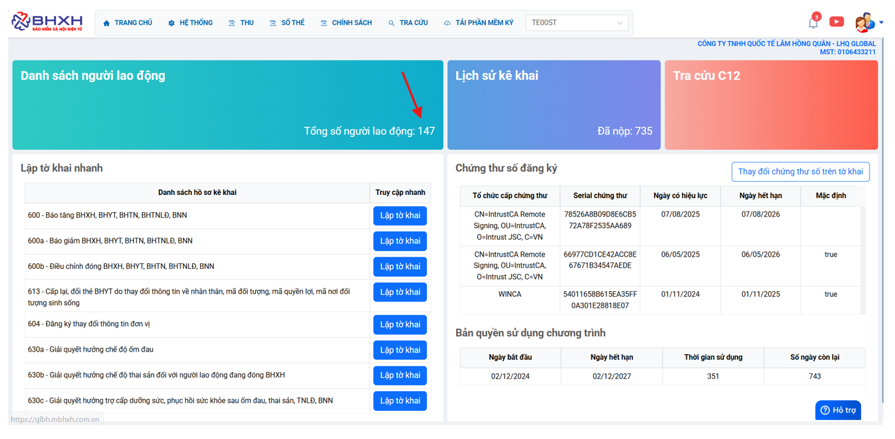The height and width of the screenshot is (439, 895).
Task: Open the Hỗ trợ help button
Action: [x=838, y=410]
